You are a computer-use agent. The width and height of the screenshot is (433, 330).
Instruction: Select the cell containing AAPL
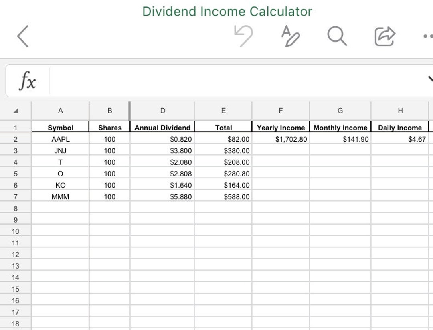point(61,139)
